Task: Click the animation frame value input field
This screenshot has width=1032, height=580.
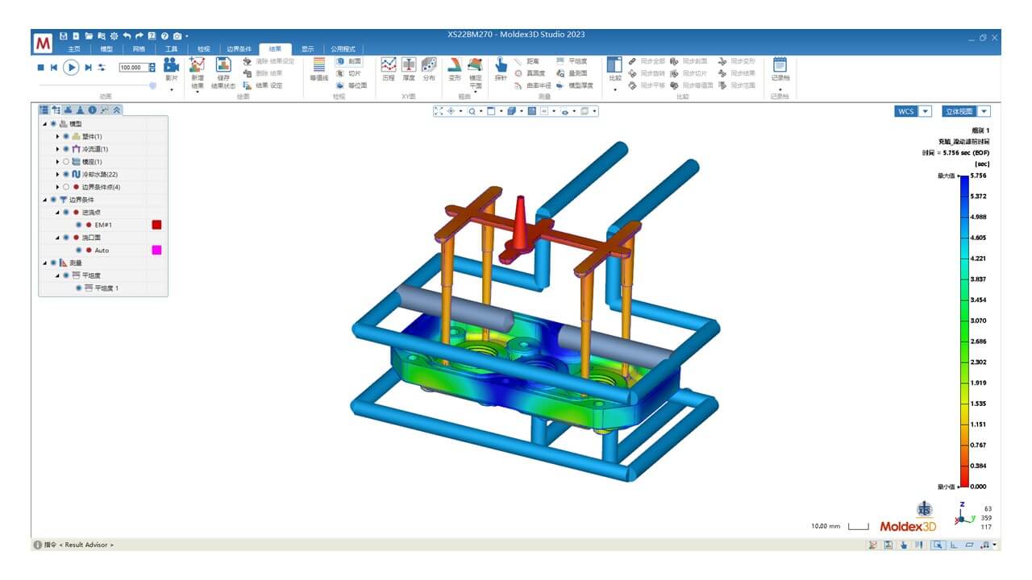Action: point(133,68)
